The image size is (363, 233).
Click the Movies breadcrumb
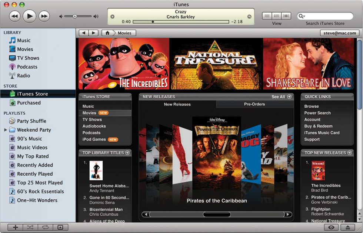click(124, 33)
